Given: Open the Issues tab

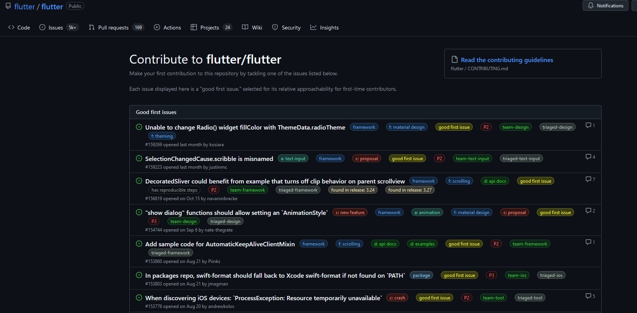Looking at the screenshot, I should pos(58,28).
